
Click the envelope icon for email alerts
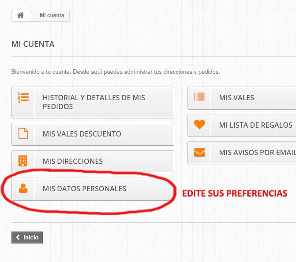[199, 152]
